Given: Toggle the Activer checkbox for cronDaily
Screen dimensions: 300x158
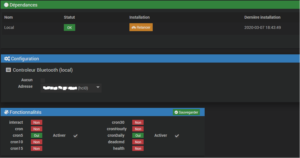Looking at the screenshot, I should (177, 136).
